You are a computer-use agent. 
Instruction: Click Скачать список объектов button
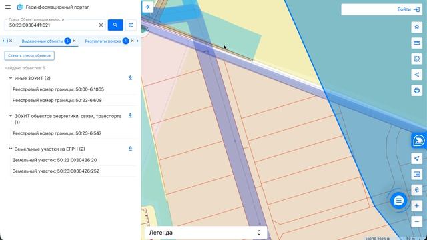click(x=29, y=55)
